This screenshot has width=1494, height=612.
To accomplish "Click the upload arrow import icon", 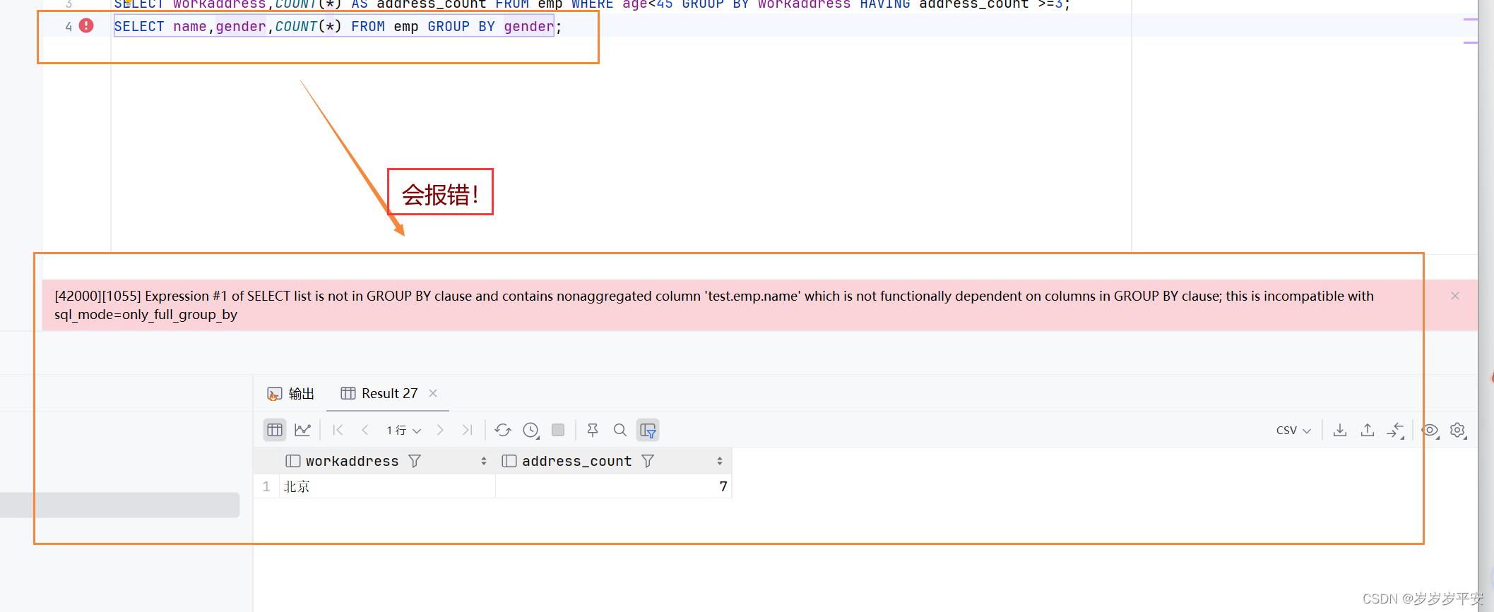I will [1368, 430].
